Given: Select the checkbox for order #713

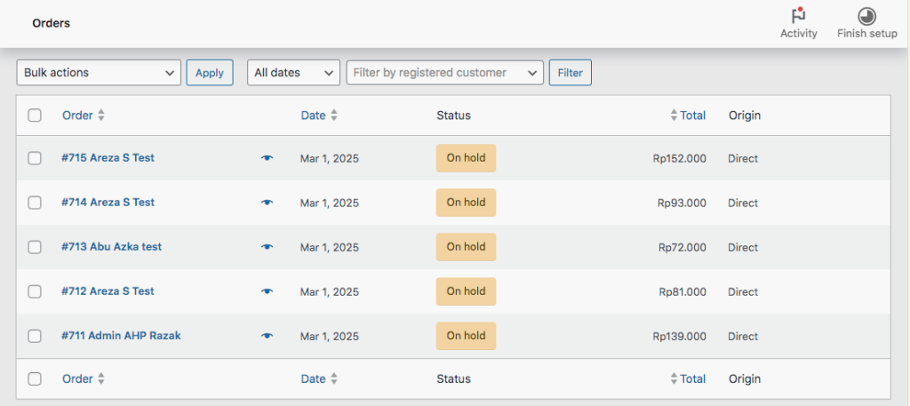Looking at the screenshot, I should pos(35,247).
